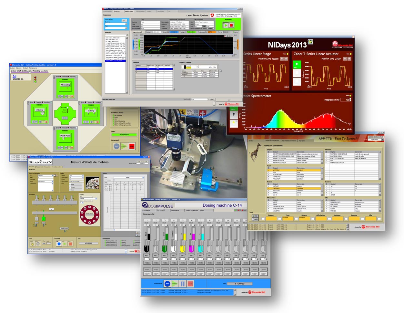Click the MODIFY button under tube 7
The image size is (404, 313).
201,274
